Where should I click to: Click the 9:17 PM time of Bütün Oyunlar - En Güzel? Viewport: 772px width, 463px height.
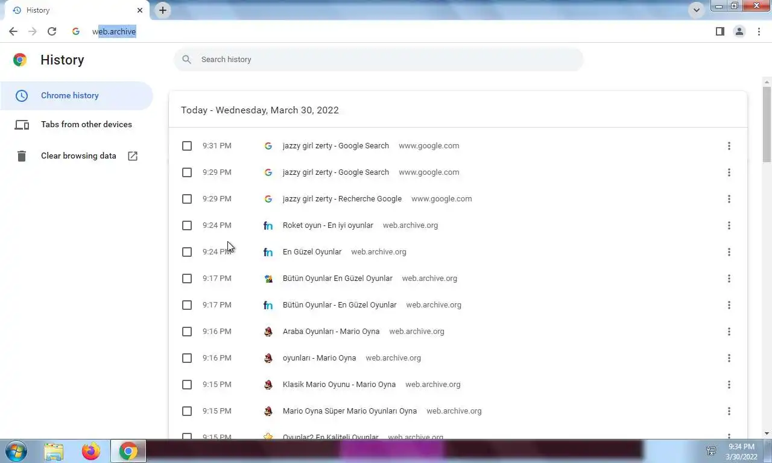(x=217, y=305)
